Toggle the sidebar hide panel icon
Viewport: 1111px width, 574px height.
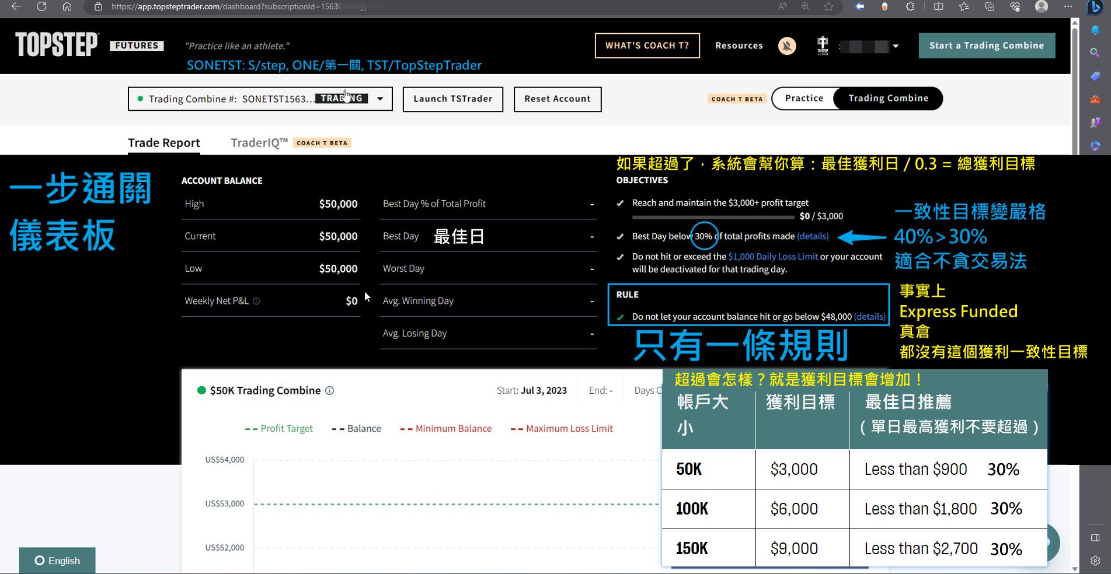click(1095, 537)
